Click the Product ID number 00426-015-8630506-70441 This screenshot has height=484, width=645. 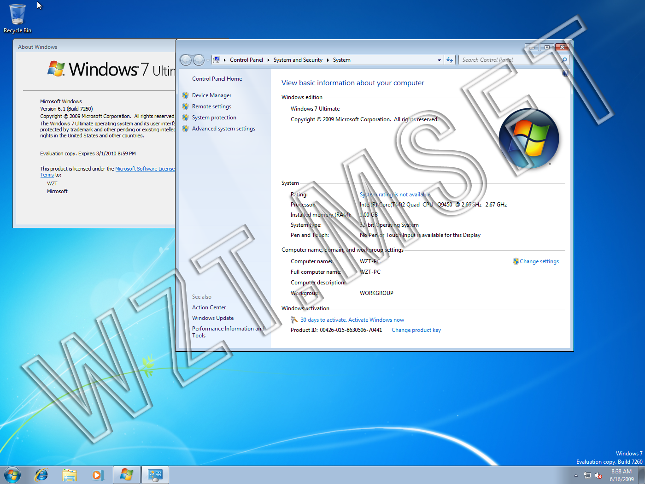tap(351, 330)
